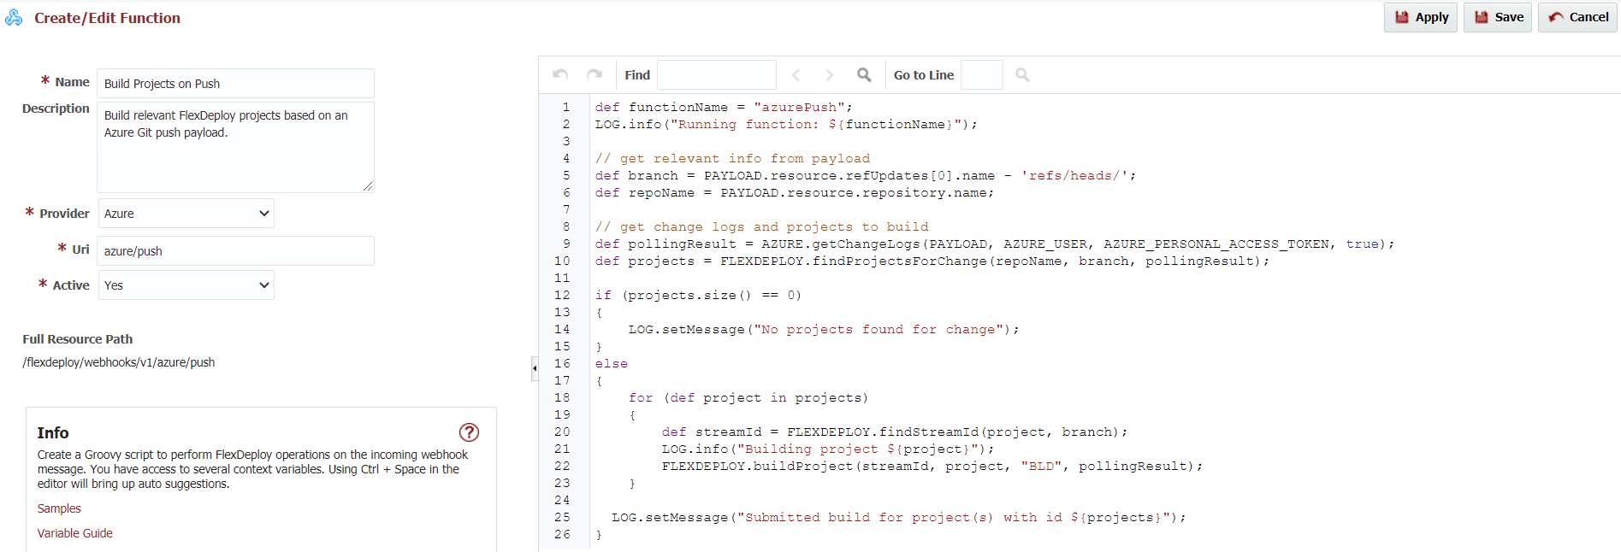The width and height of the screenshot is (1621, 552).
Task: Click line 'for (def project in projects)'
Action: pyautogui.click(x=748, y=397)
